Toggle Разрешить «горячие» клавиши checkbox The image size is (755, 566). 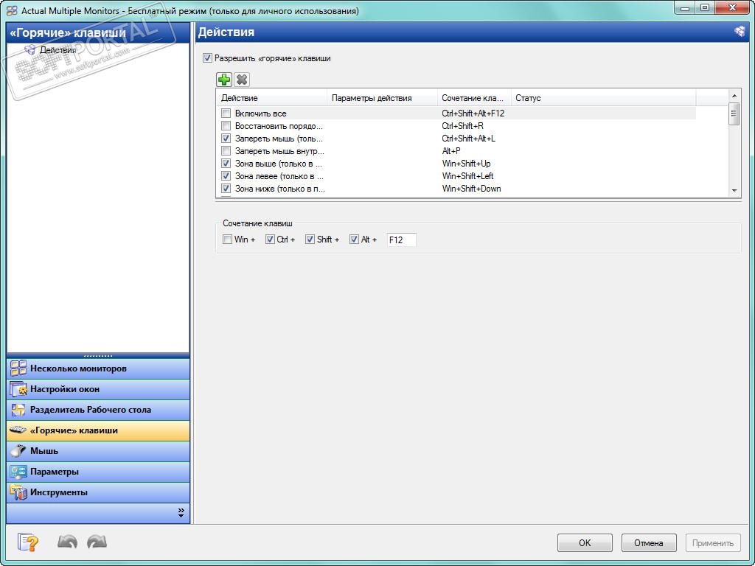point(207,58)
